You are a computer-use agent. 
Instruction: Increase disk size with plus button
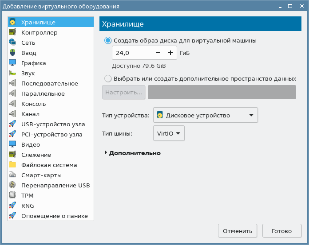170,53
